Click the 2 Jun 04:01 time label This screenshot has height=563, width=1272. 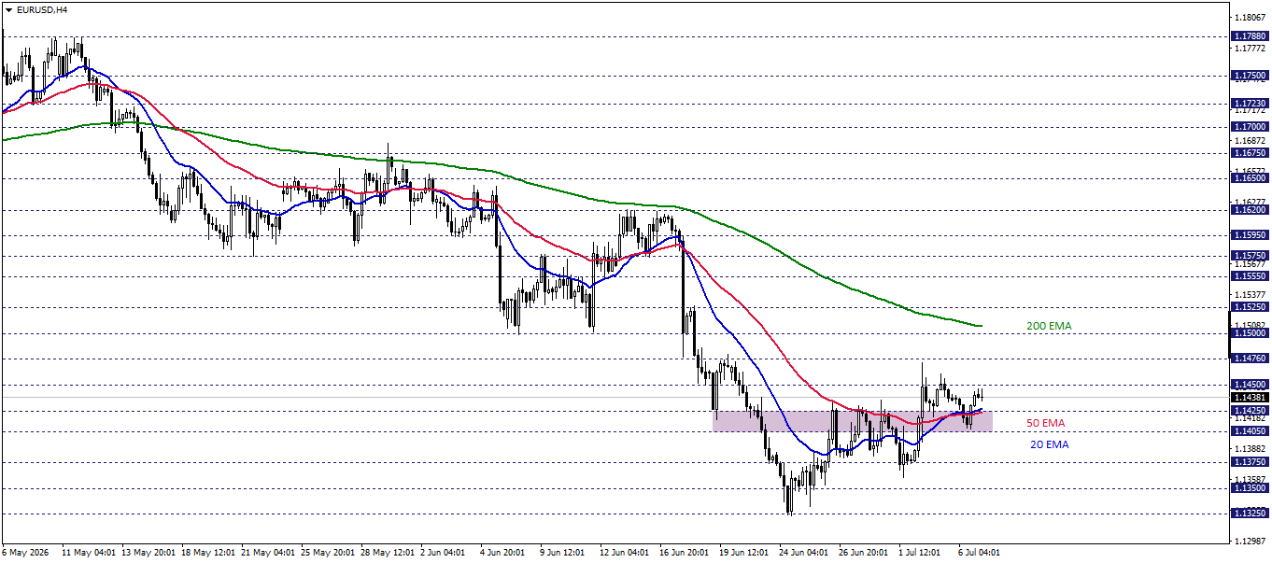click(x=445, y=552)
